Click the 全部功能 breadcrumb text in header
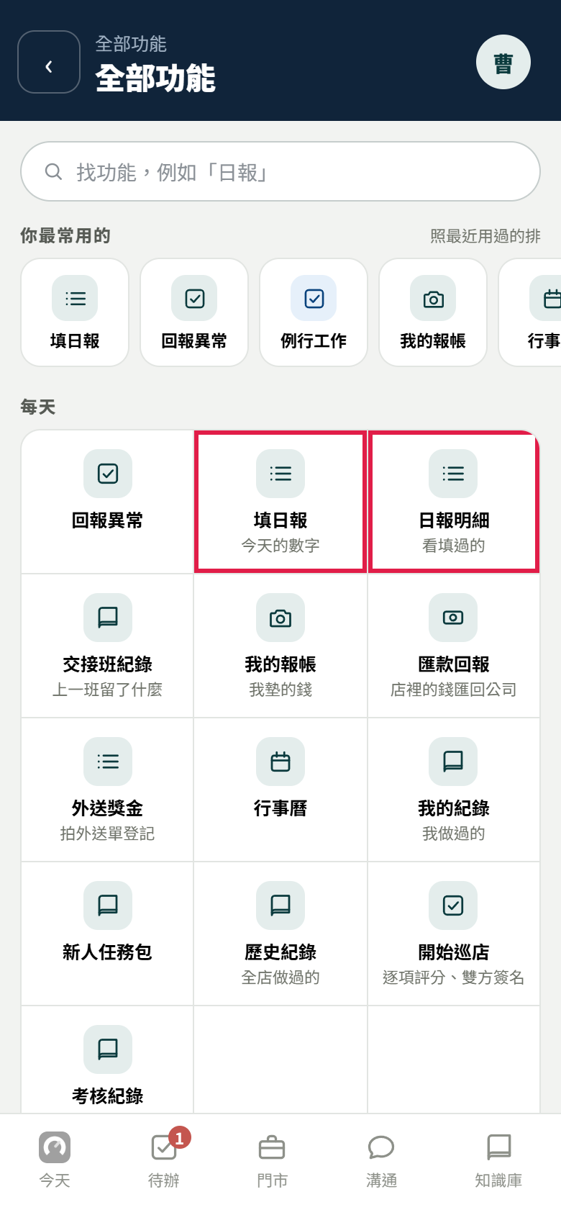This screenshot has height=1215, width=561. pyautogui.click(x=131, y=44)
